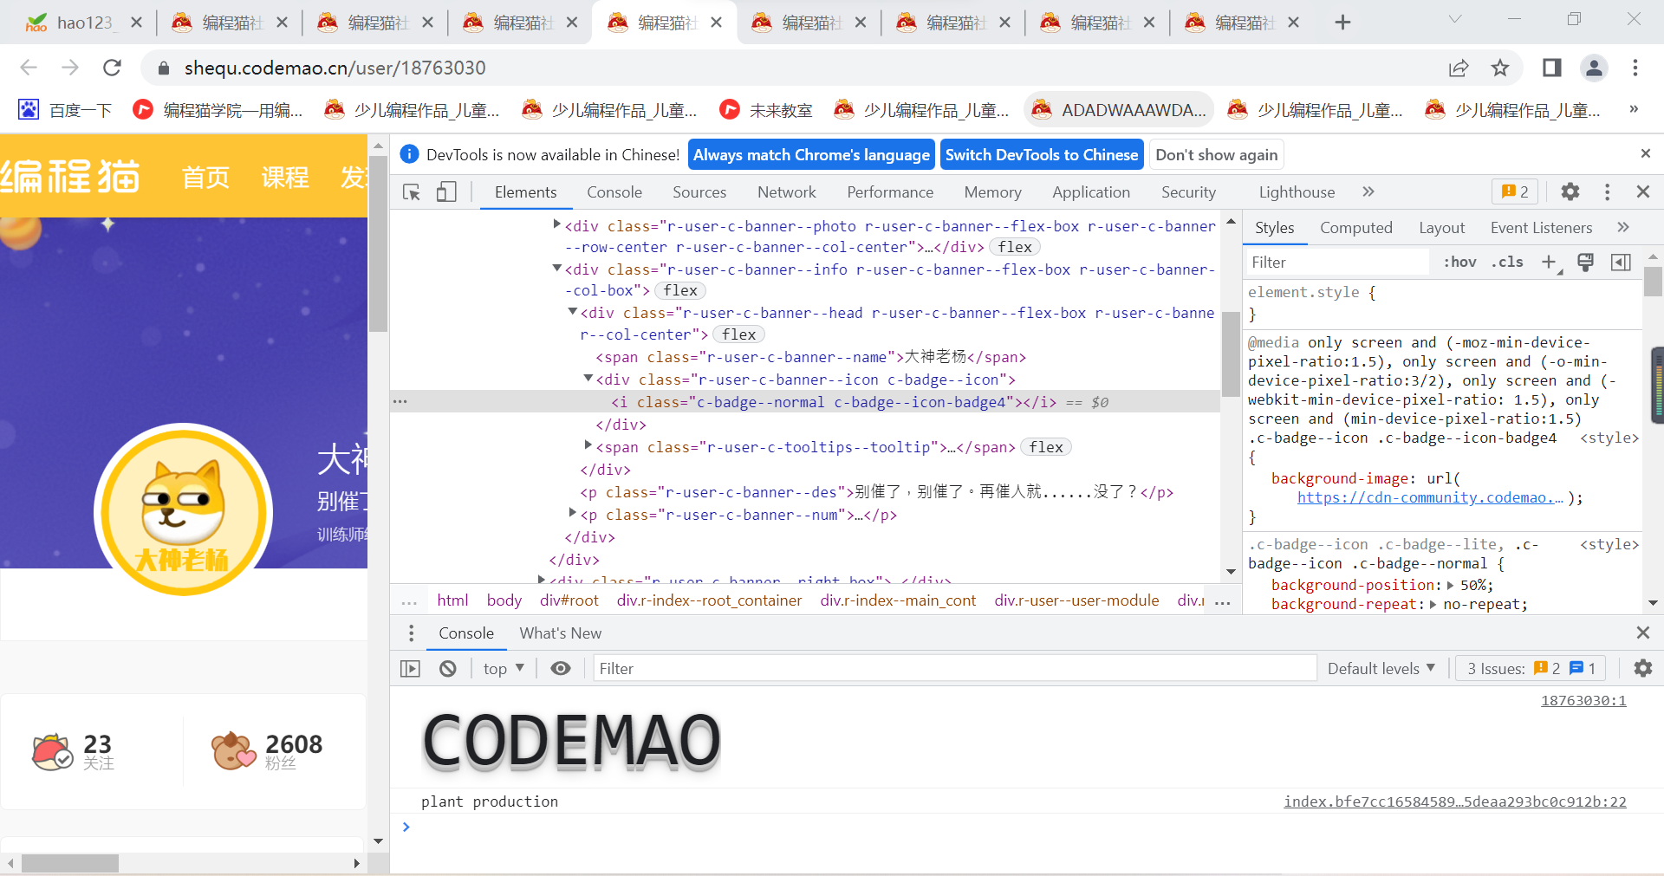Click the breadcrumb overflow ellipsis on the right

tap(1223, 601)
